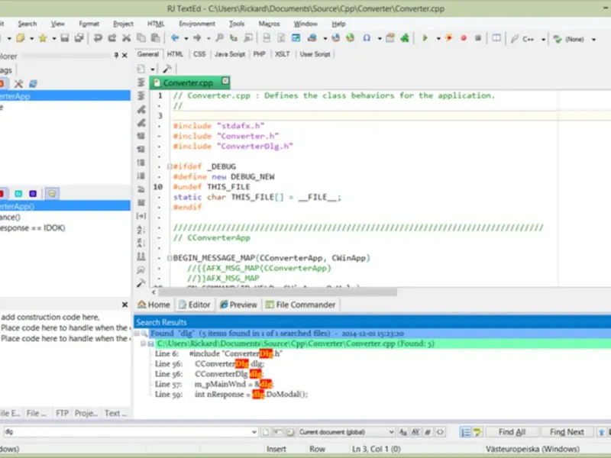Open the Macros menu
The image size is (611, 458).
point(269,24)
